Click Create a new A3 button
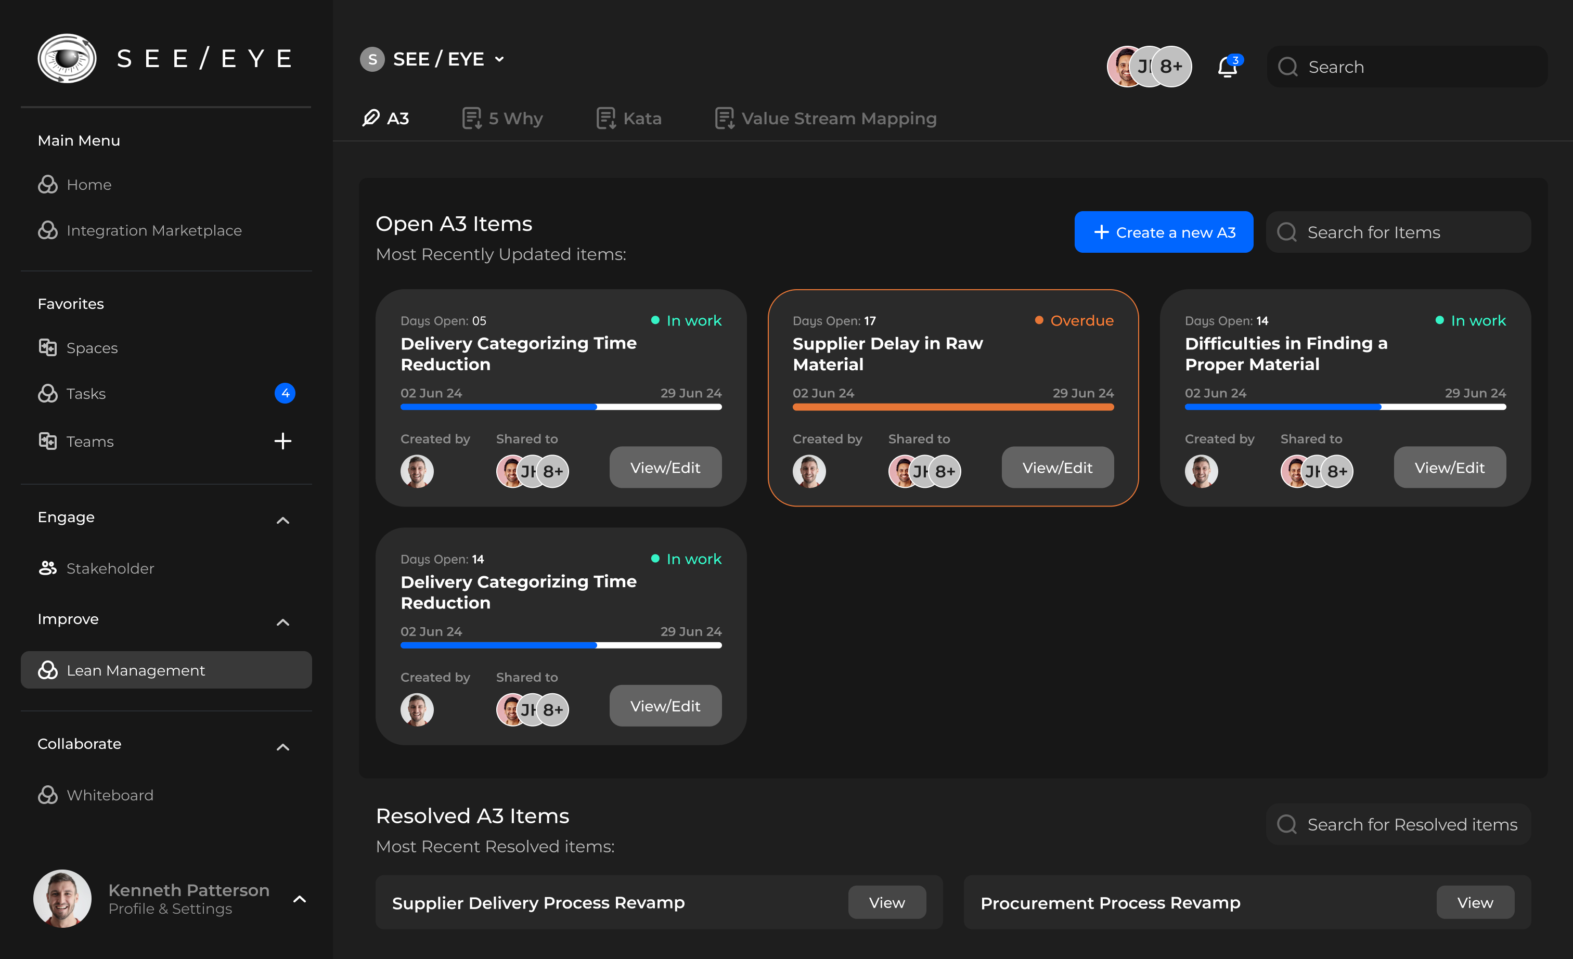This screenshot has width=1573, height=959. click(x=1163, y=231)
